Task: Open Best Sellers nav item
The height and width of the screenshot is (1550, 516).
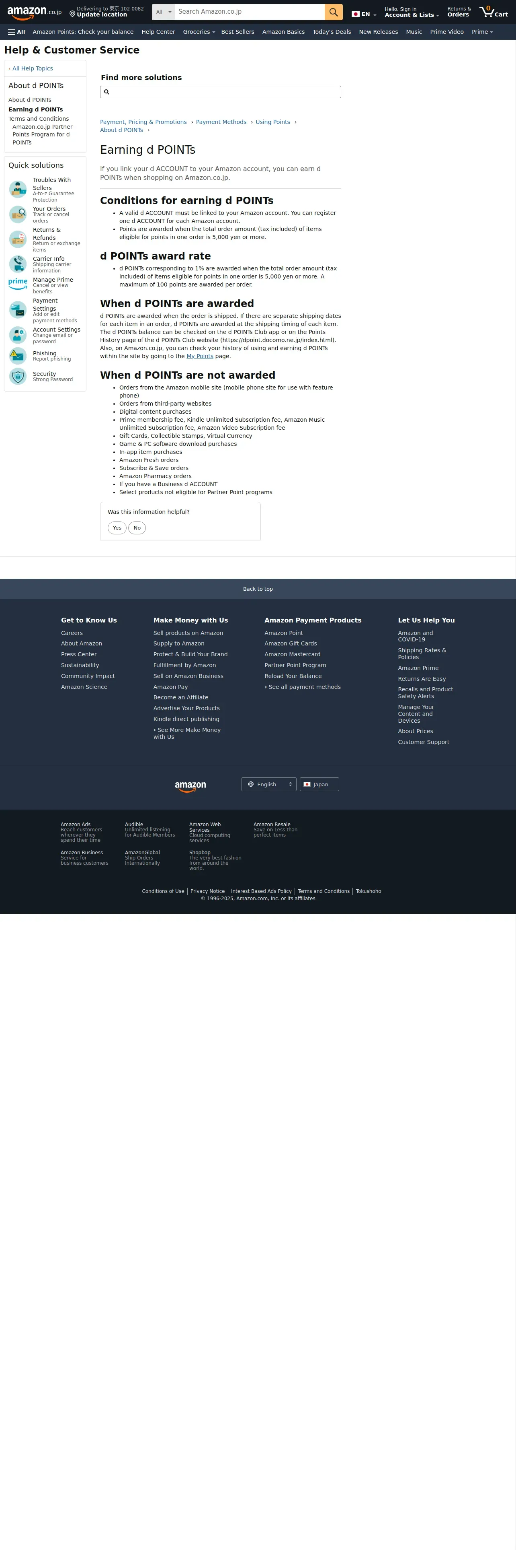Action: (x=237, y=32)
